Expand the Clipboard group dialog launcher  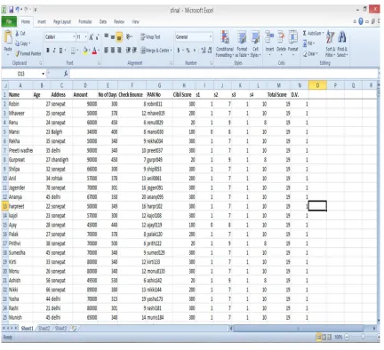point(41,63)
